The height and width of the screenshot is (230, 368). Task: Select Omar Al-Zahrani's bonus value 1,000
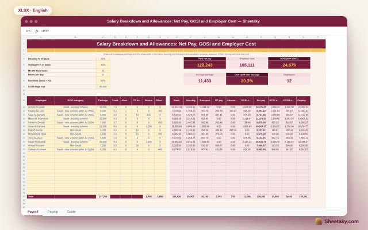(x=148, y=126)
